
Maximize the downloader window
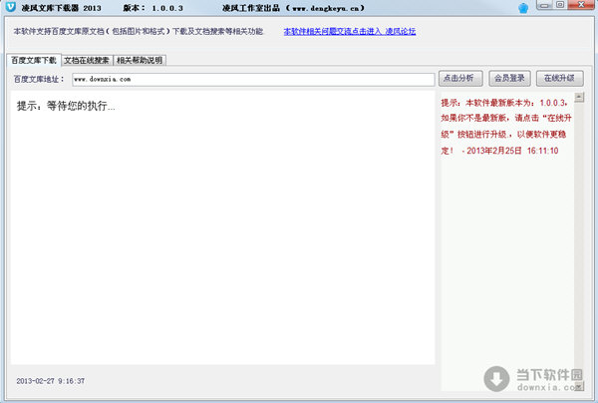(560, 5)
